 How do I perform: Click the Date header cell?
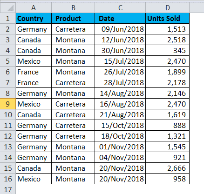click(x=120, y=19)
